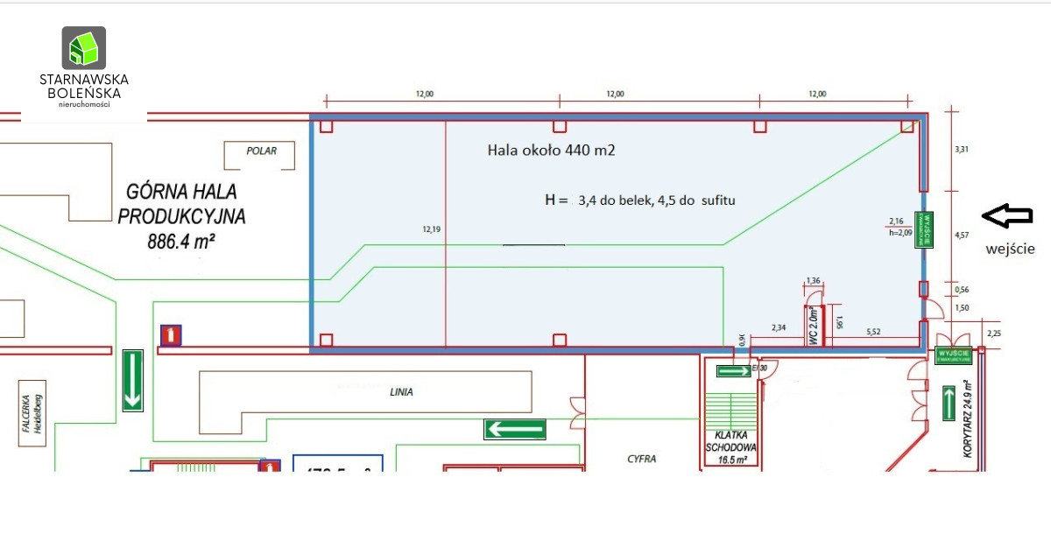The width and height of the screenshot is (1051, 555).
Task: Select the POLAR machine box
Action: (262, 154)
